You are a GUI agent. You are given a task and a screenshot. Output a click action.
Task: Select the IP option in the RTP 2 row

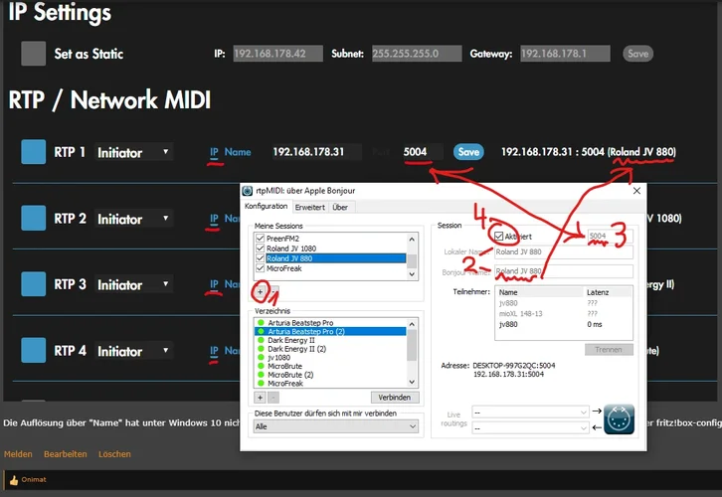pos(214,218)
